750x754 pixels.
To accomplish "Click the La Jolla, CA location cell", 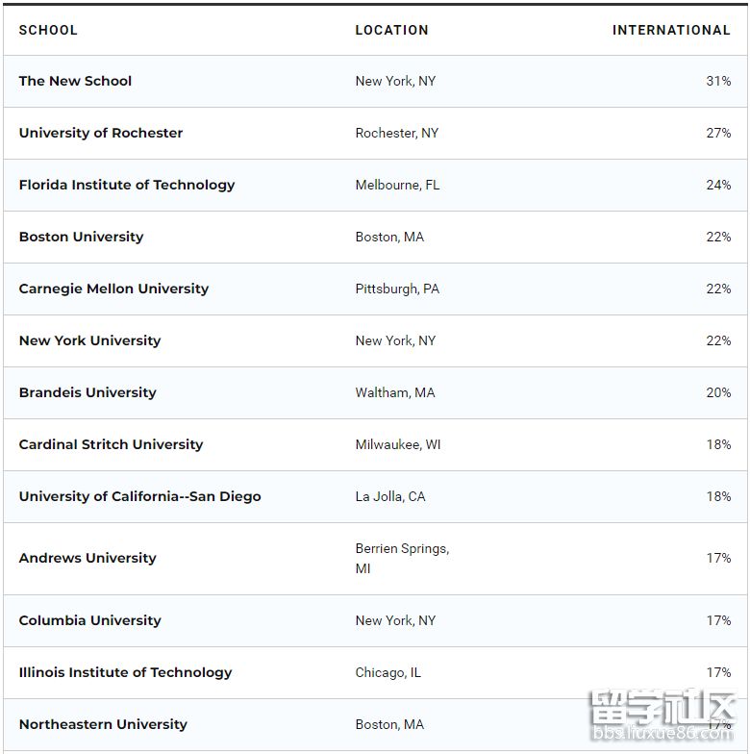I will [390, 496].
